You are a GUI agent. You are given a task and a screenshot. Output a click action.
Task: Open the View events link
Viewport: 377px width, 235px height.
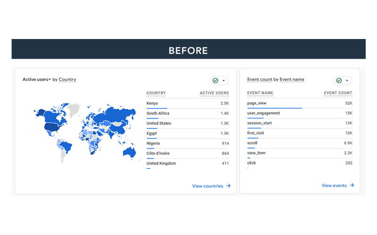(x=334, y=185)
